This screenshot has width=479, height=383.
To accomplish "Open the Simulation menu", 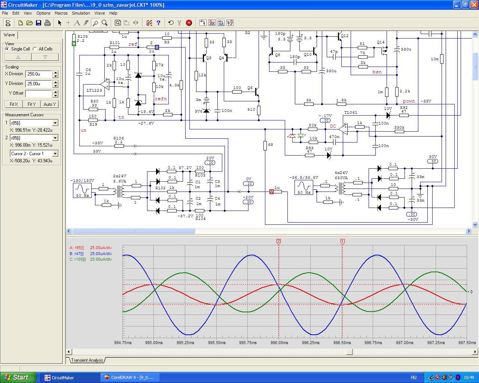I will (x=81, y=13).
